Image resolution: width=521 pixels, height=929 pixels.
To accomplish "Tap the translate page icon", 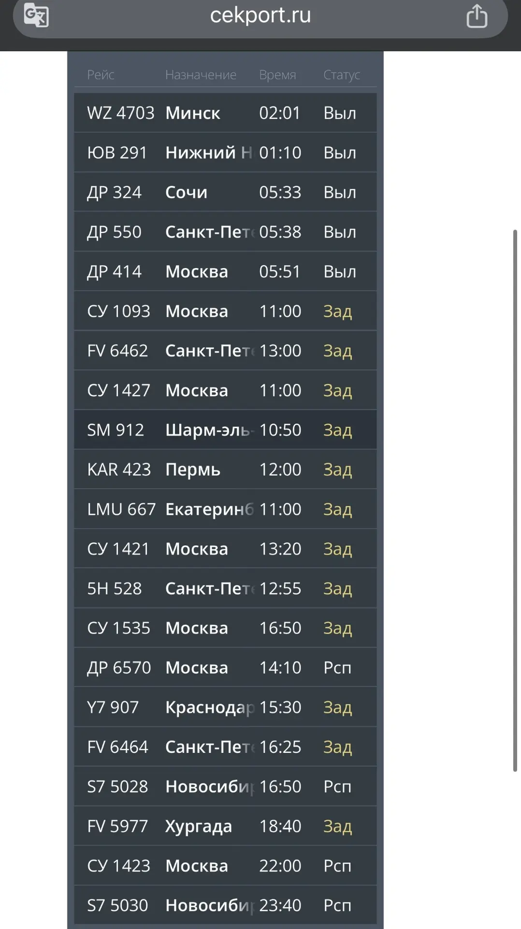I will click(36, 15).
